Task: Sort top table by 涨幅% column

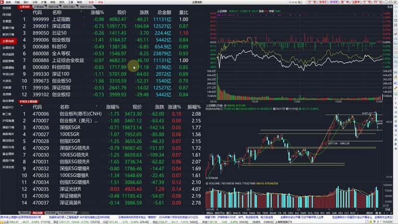Action: tap(97, 12)
